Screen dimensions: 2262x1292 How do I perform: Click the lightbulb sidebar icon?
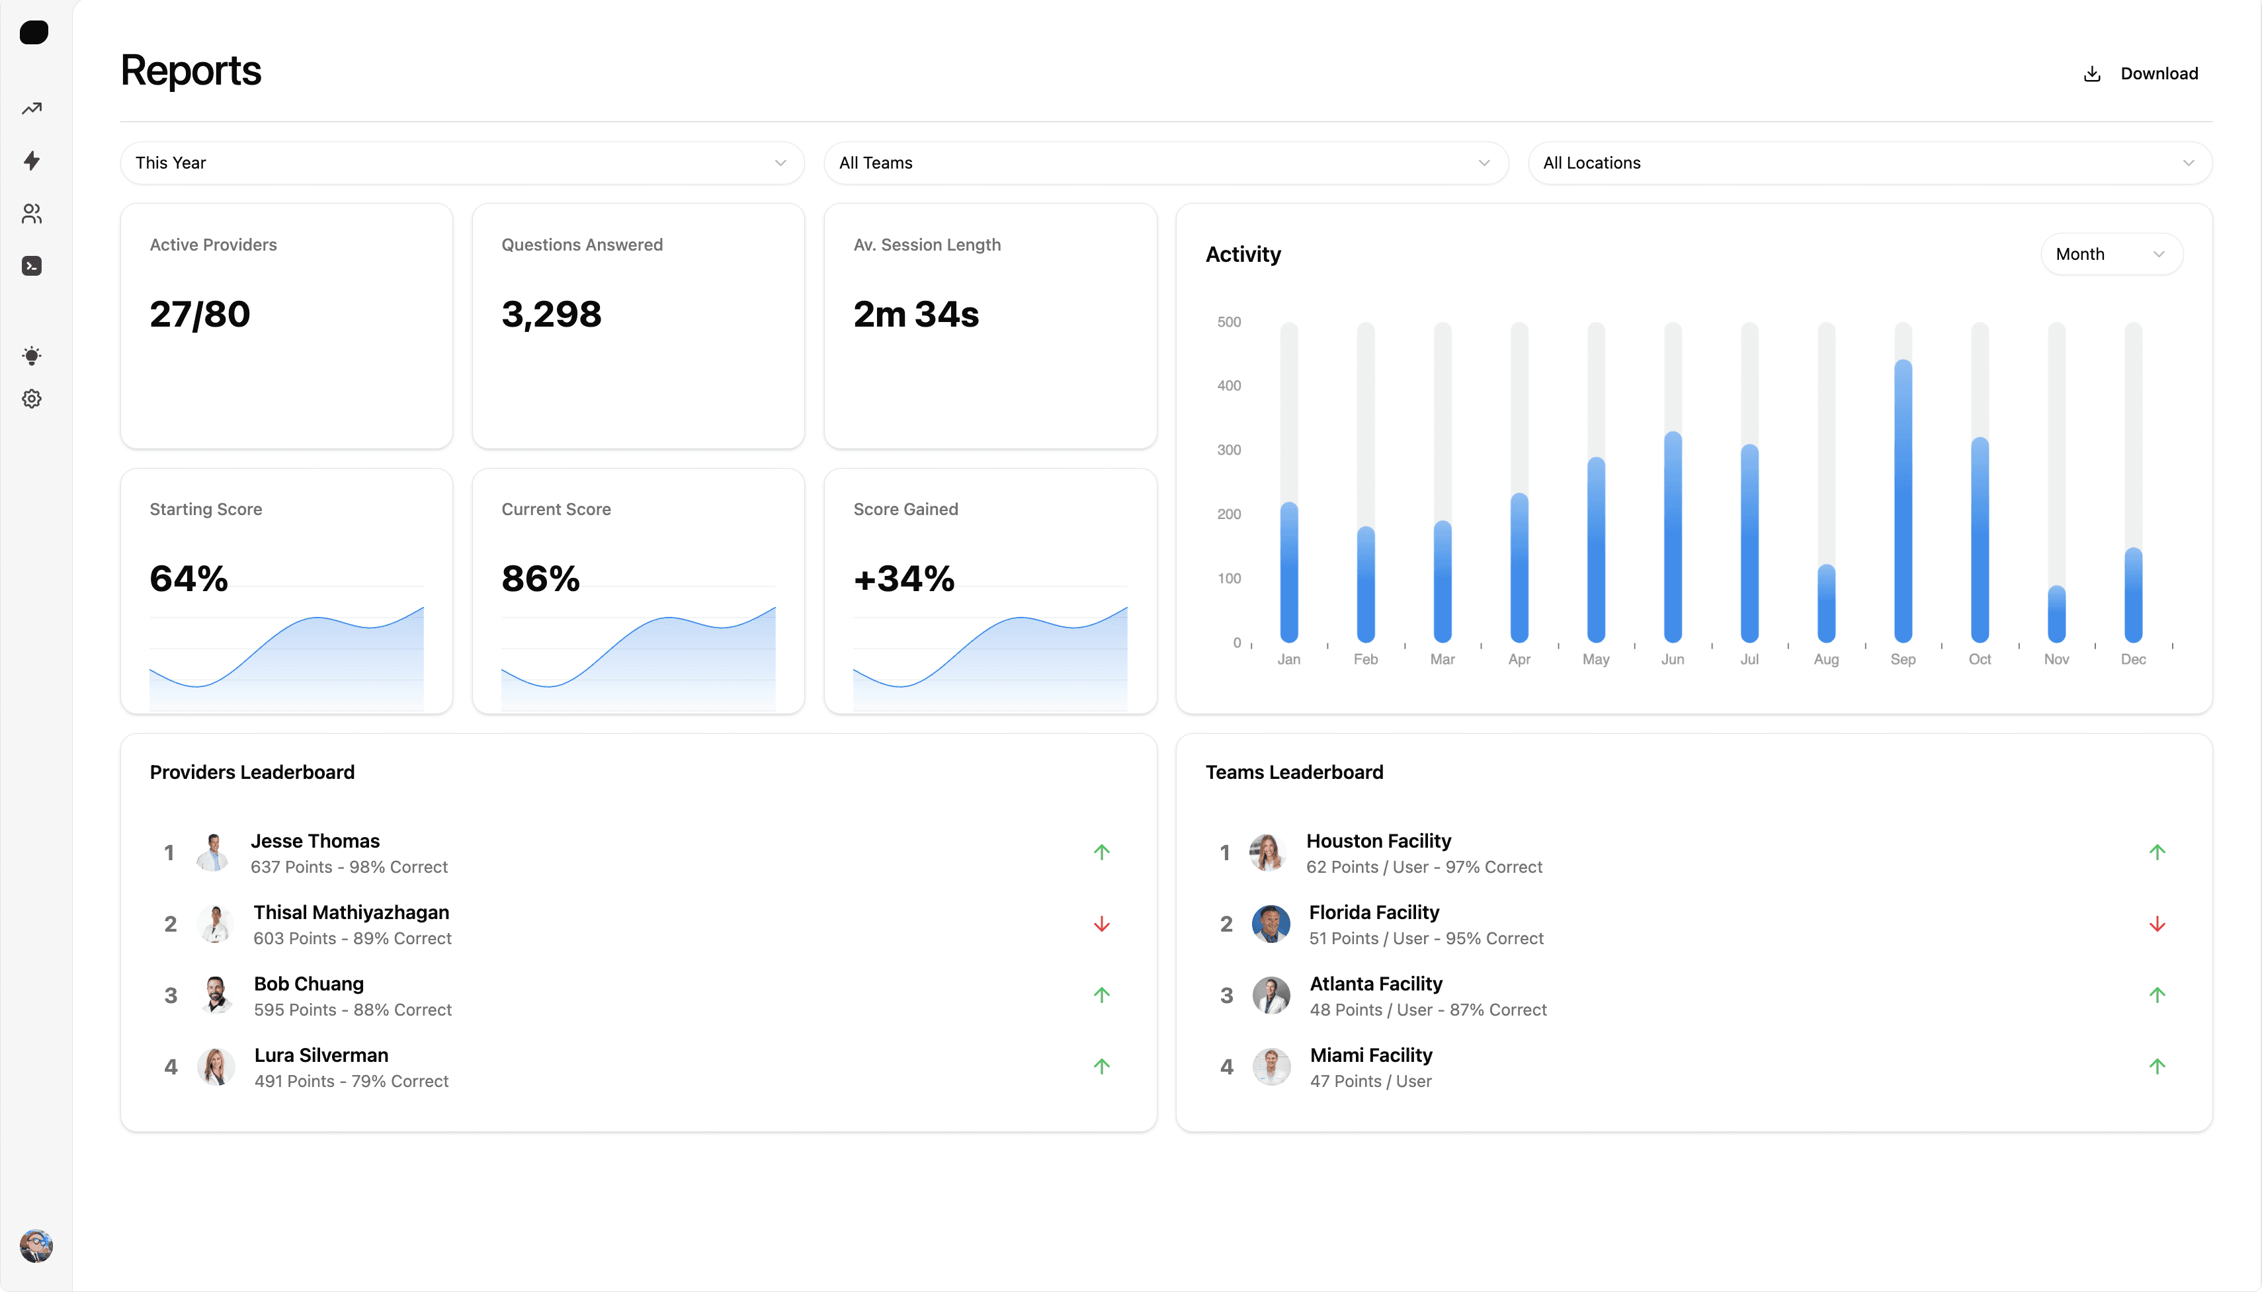32,356
